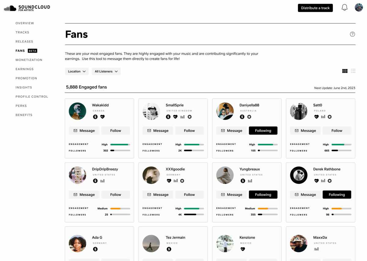Expand the All Listeners dropdown
Viewport: 367px width, 261px height.
[106, 71]
